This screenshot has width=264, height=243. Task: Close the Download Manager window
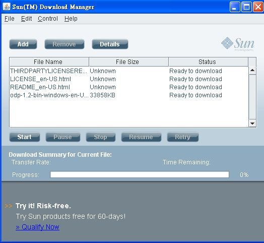click(x=258, y=7)
